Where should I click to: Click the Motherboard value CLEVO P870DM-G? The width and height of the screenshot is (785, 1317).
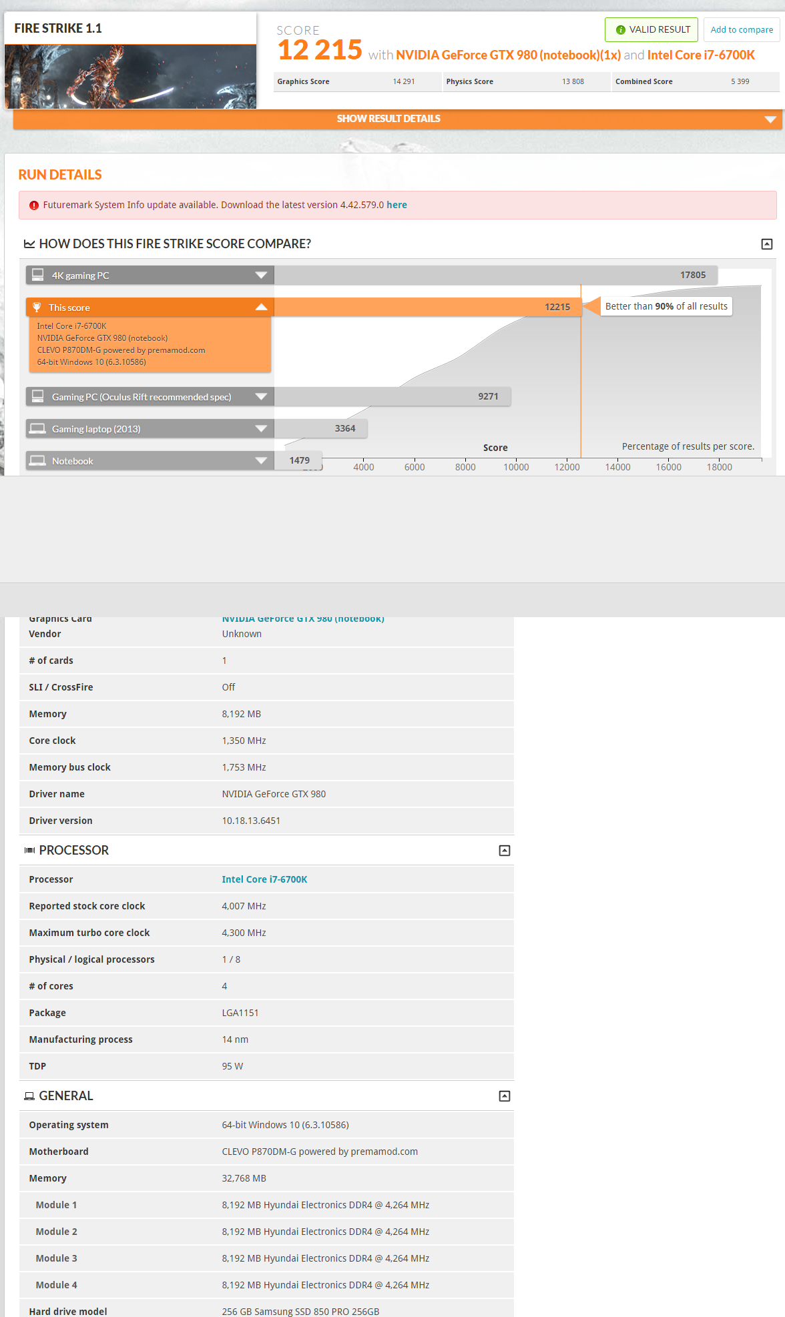320,1152
